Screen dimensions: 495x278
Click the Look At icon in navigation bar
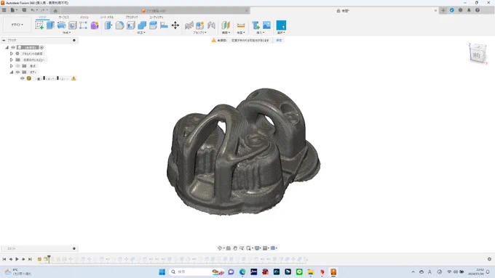229,248
